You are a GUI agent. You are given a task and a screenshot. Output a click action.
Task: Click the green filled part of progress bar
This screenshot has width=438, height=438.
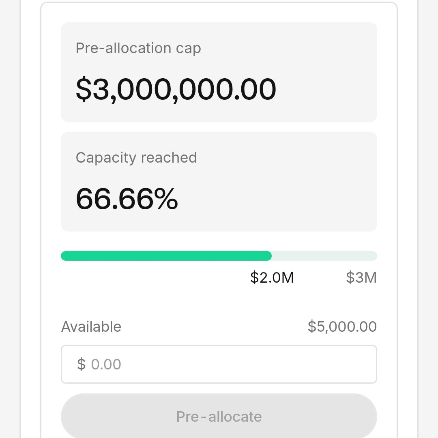click(x=166, y=256)
